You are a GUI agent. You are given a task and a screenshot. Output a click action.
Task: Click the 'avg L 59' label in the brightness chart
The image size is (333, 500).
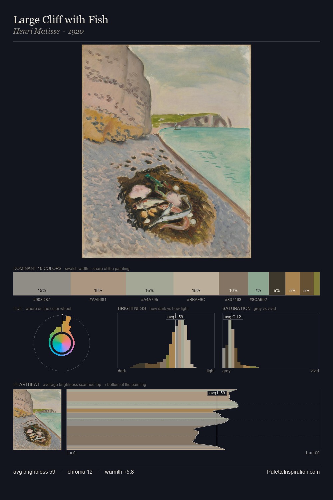pyautogui.click(x=175, y=317)
